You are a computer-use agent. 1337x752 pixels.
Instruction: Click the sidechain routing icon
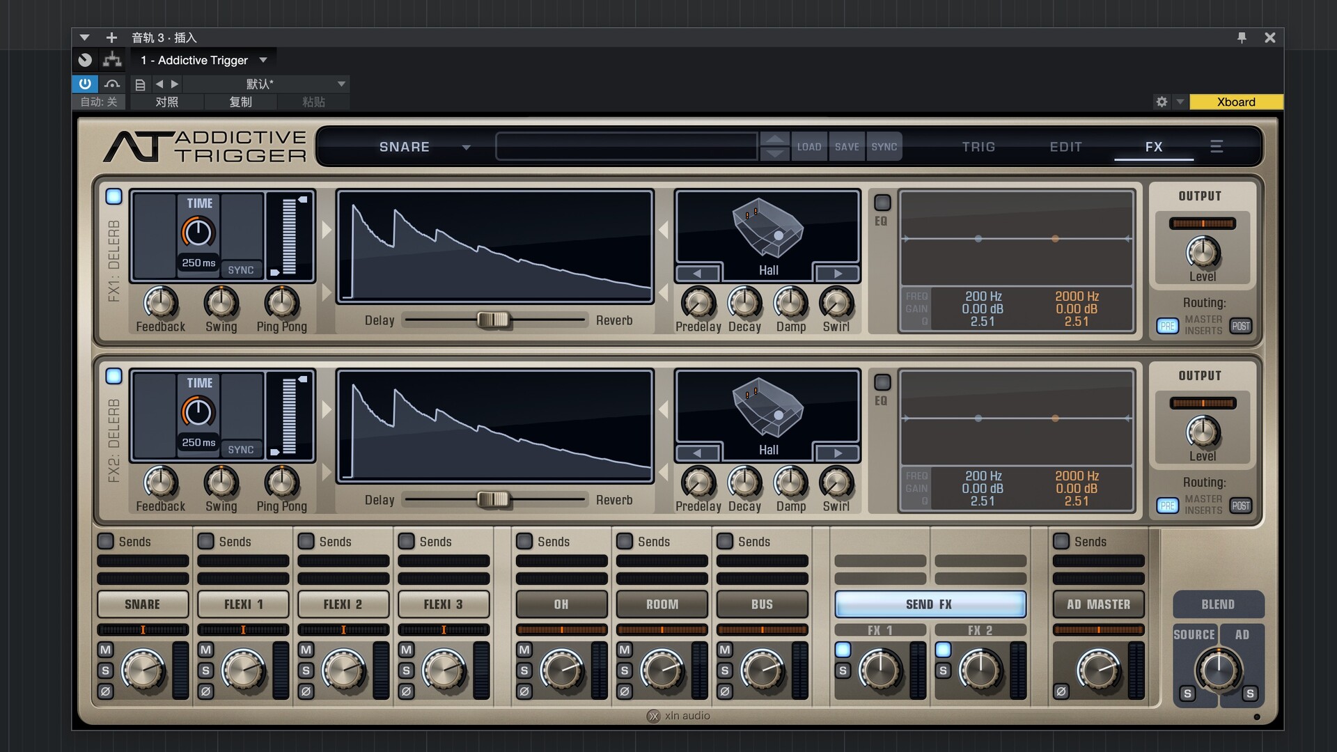(x=111, y=60)
